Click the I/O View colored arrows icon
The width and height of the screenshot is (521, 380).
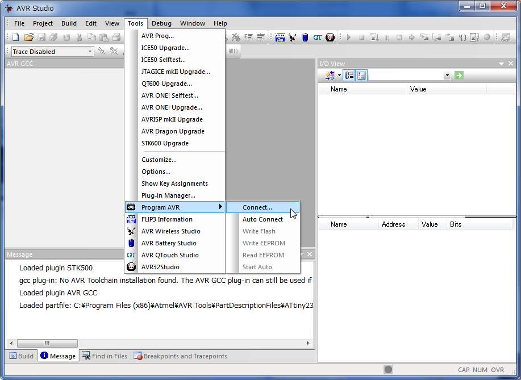pyautogui.click(x=330, y=76)
